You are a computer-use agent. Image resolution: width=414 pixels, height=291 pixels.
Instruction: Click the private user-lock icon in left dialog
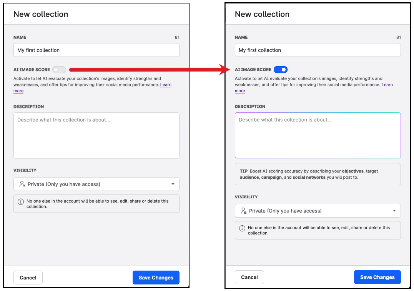point(22,184)
